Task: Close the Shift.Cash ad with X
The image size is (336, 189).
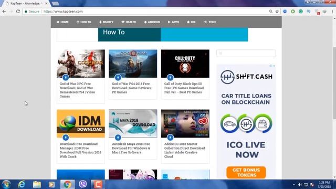Action: pos(274,66)
